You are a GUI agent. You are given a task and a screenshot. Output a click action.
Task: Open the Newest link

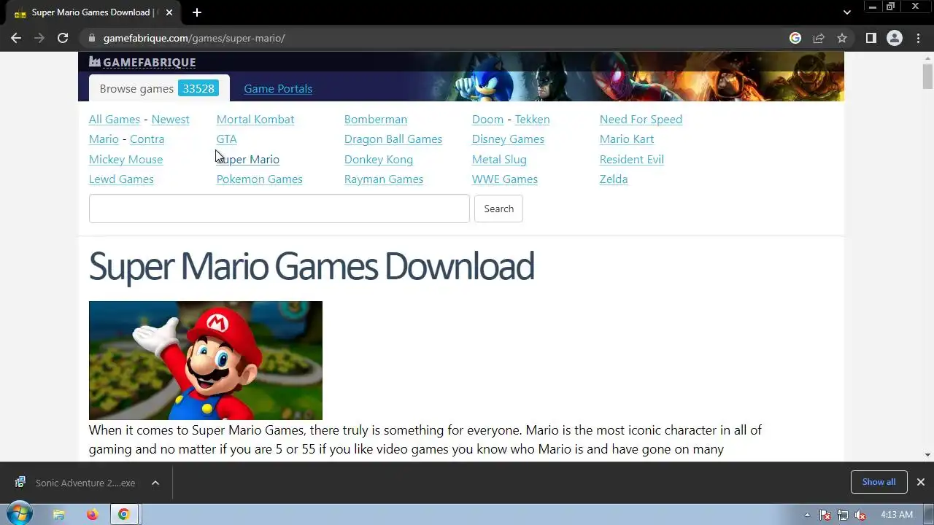[170, 120]
